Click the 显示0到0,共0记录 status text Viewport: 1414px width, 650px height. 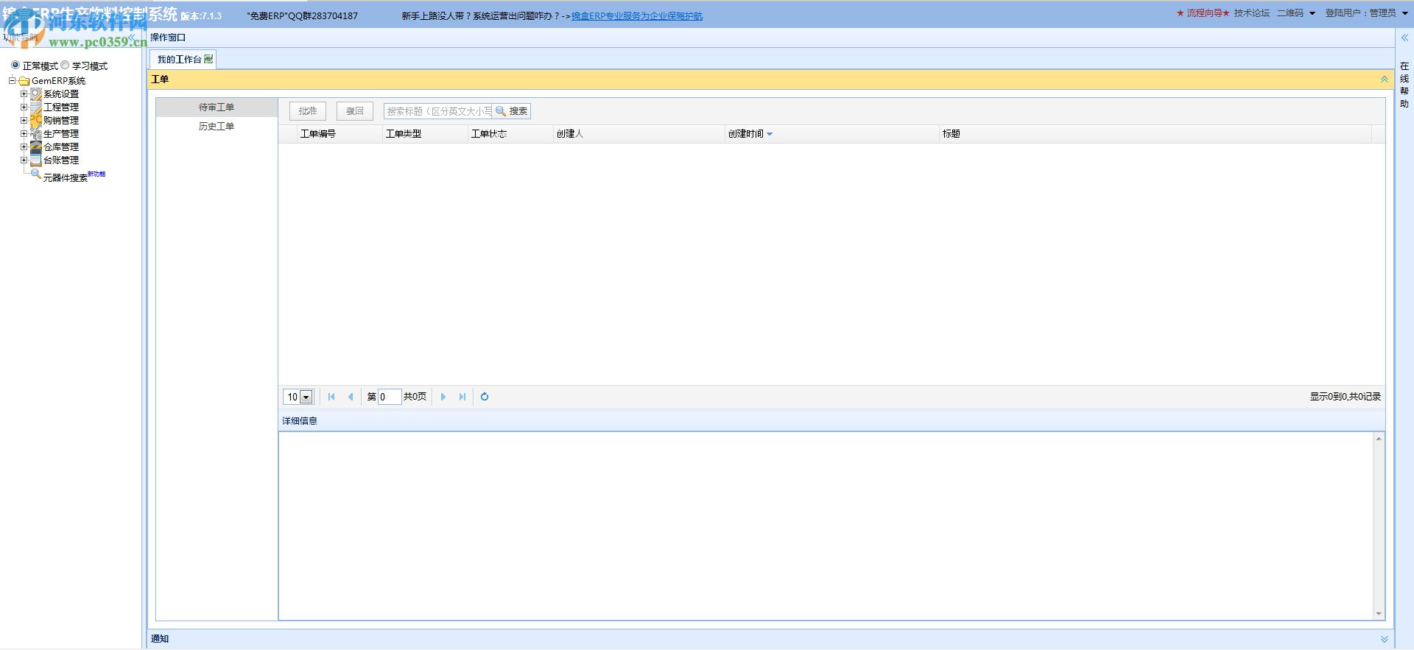pos(1345,397)
